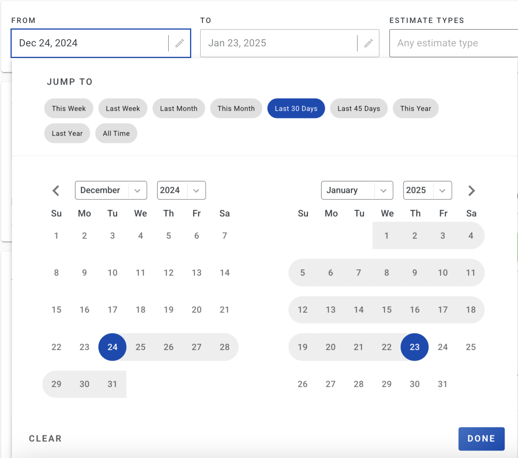Pick December 24 in the calendar
The height and width of the screenshot is (458, 518).
113,347
